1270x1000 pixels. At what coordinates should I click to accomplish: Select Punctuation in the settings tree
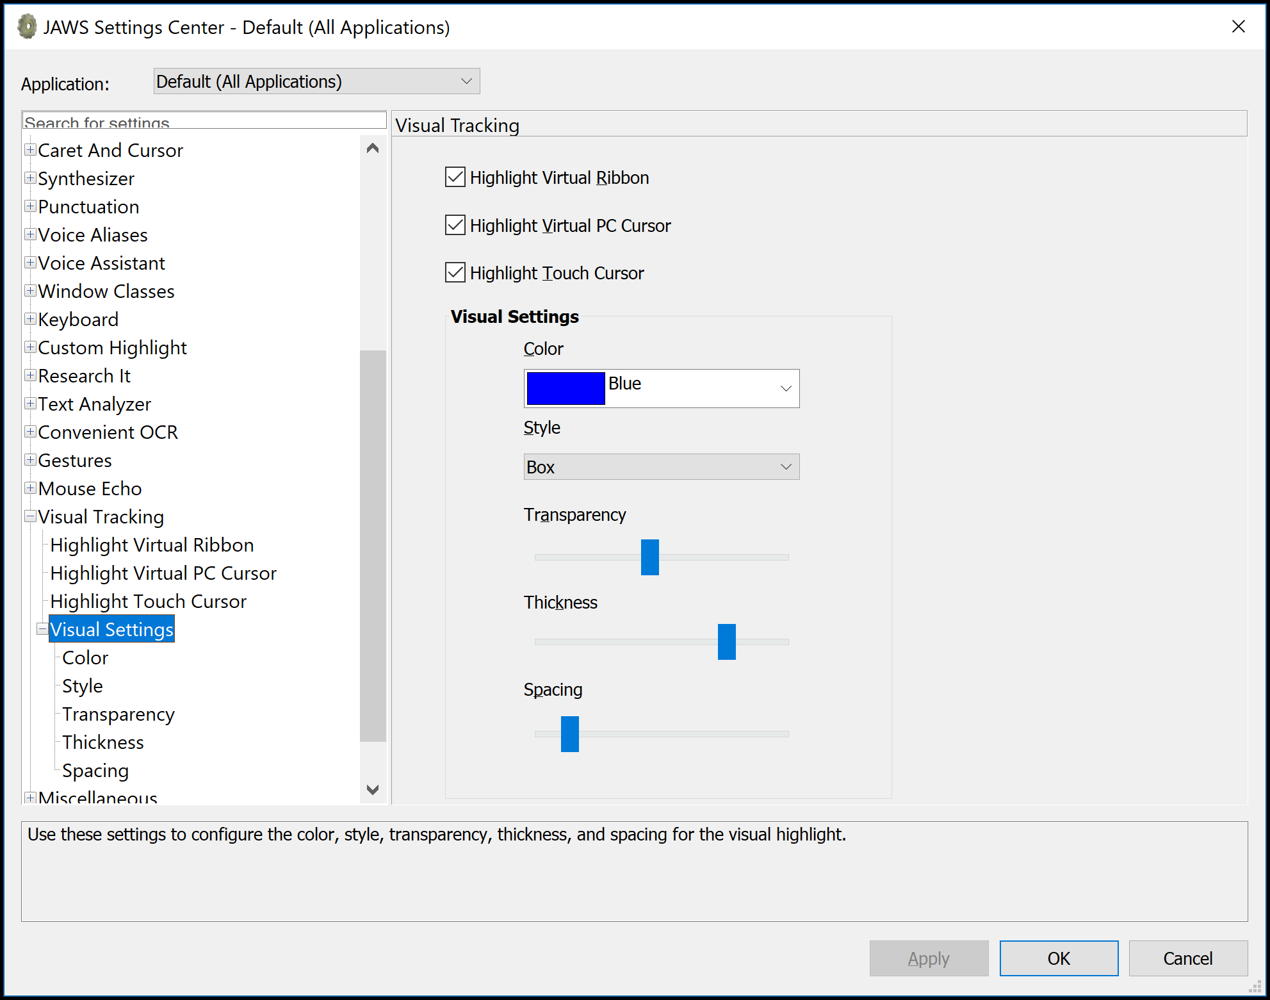coord(88,207)
